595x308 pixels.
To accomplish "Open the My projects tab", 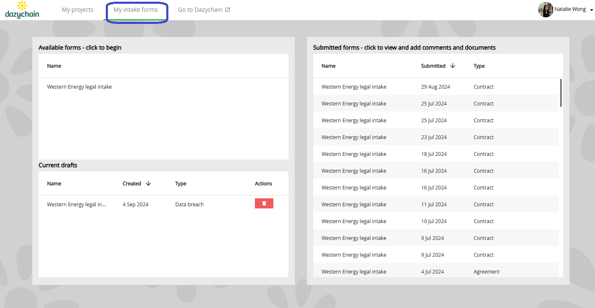I will (x=77, y=10).
